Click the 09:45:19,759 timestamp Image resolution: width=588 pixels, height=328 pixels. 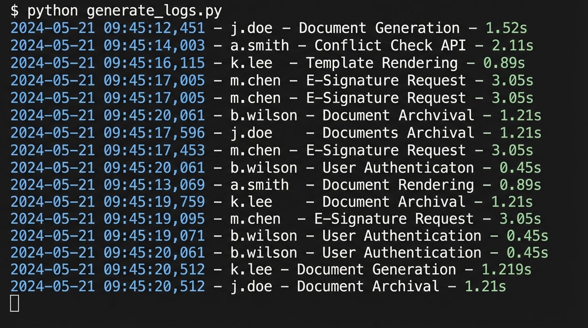[x=154, y=202]
